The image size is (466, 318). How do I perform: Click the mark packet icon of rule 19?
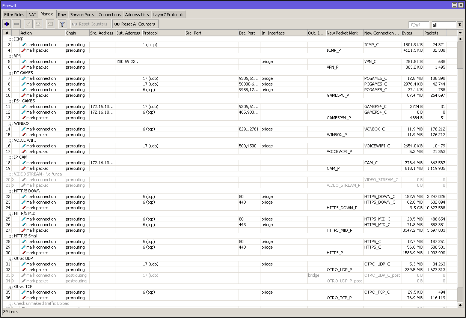tap(23, 168)
